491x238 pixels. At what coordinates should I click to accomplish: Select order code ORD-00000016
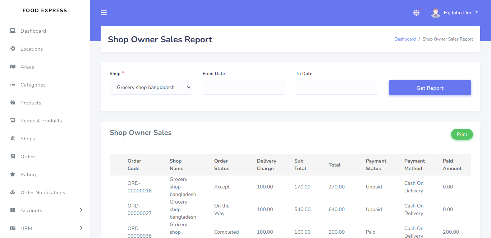[139, 187]
